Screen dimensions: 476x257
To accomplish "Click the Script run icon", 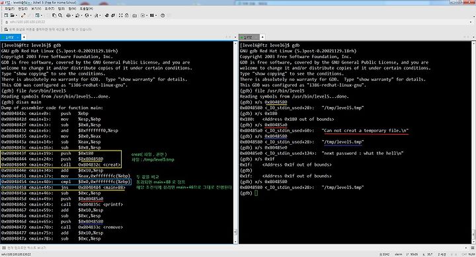I will point(143,15).
